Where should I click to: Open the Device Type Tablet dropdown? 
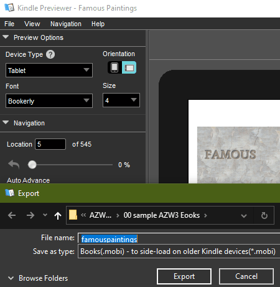pyautogui.click(x=49, y=71)
